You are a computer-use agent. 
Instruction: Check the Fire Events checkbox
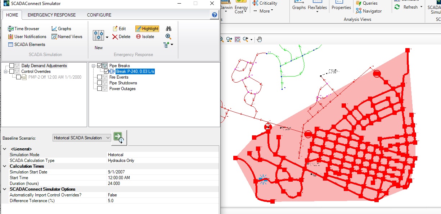coord(100,77)
